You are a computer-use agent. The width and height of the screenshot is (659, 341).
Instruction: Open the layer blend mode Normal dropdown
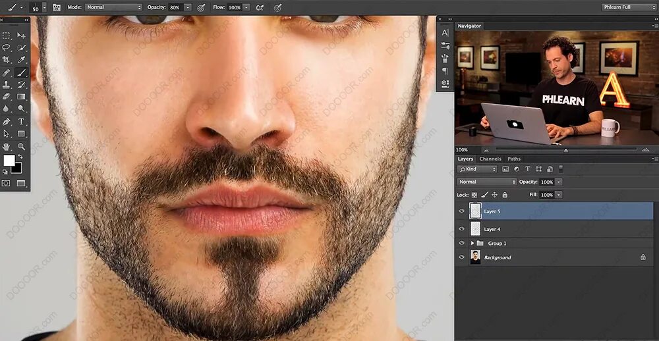[x=487, y=182]
